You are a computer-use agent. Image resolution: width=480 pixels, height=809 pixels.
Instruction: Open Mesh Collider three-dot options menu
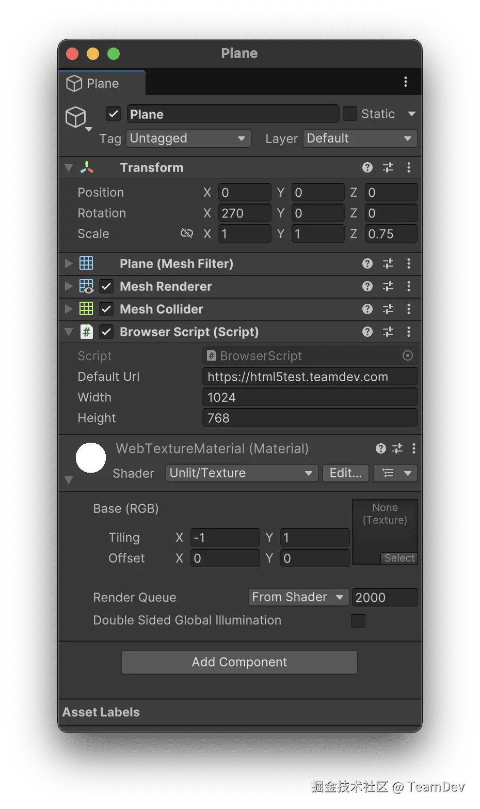pos(409,309)
